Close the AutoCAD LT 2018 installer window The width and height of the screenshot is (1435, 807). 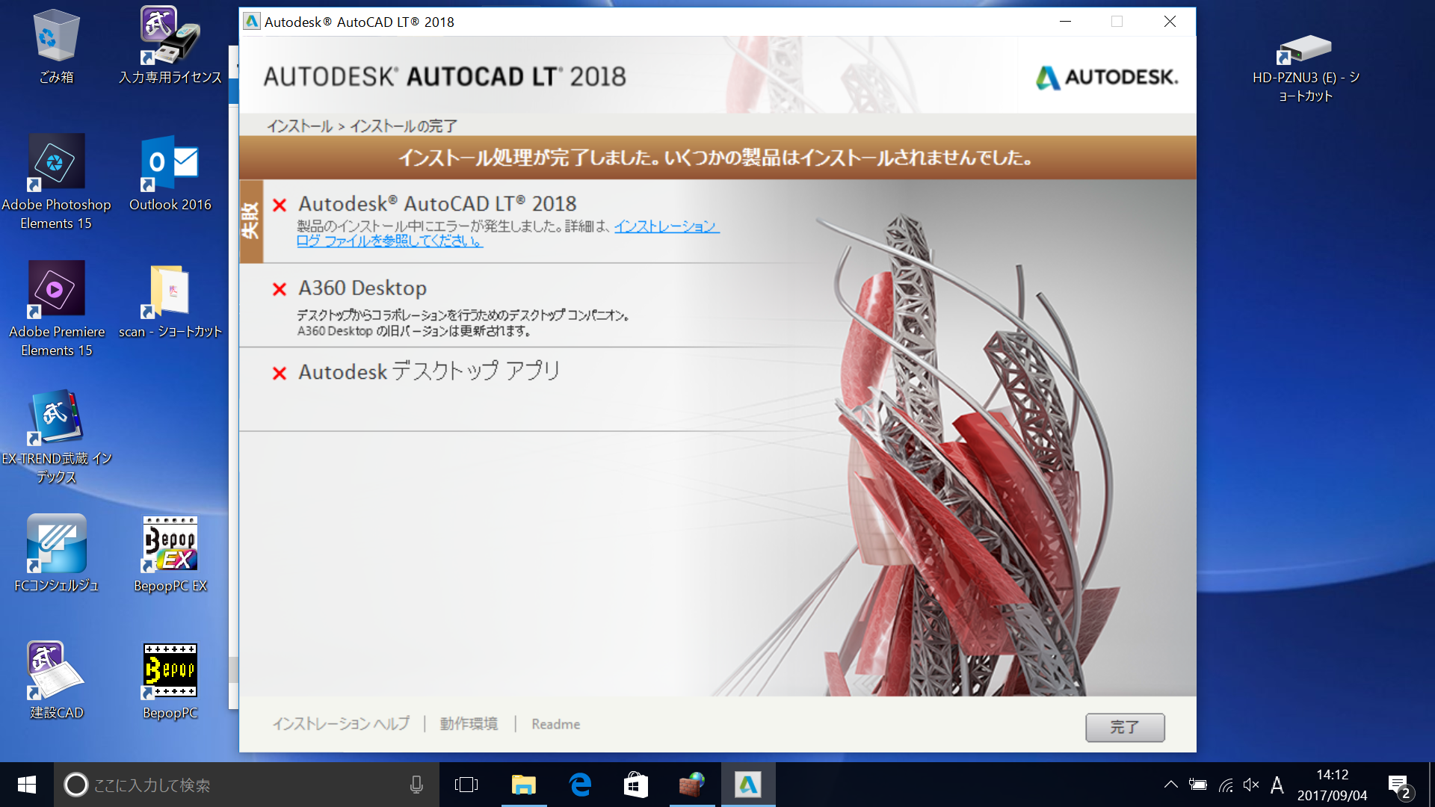[x=1170, y=22]
